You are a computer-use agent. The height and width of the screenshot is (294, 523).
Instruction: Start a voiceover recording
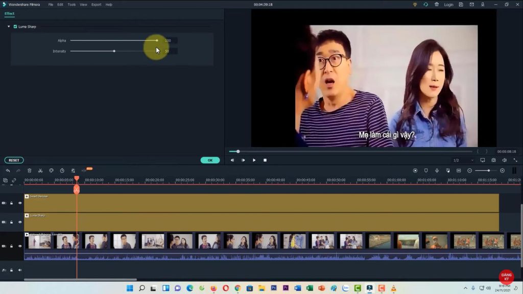click(436, 170)
